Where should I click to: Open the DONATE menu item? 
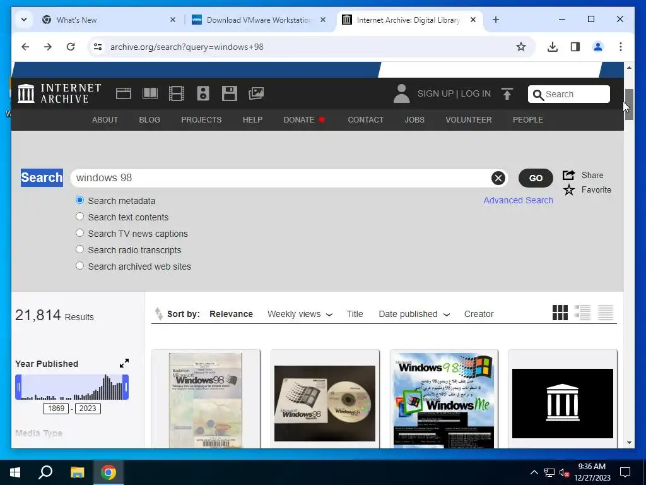pos(304,119)
